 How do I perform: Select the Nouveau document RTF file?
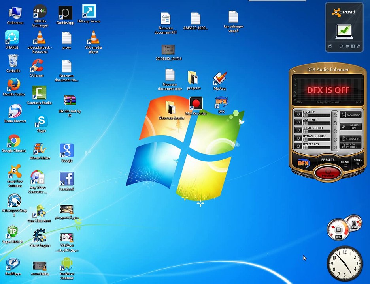(166, 23)
